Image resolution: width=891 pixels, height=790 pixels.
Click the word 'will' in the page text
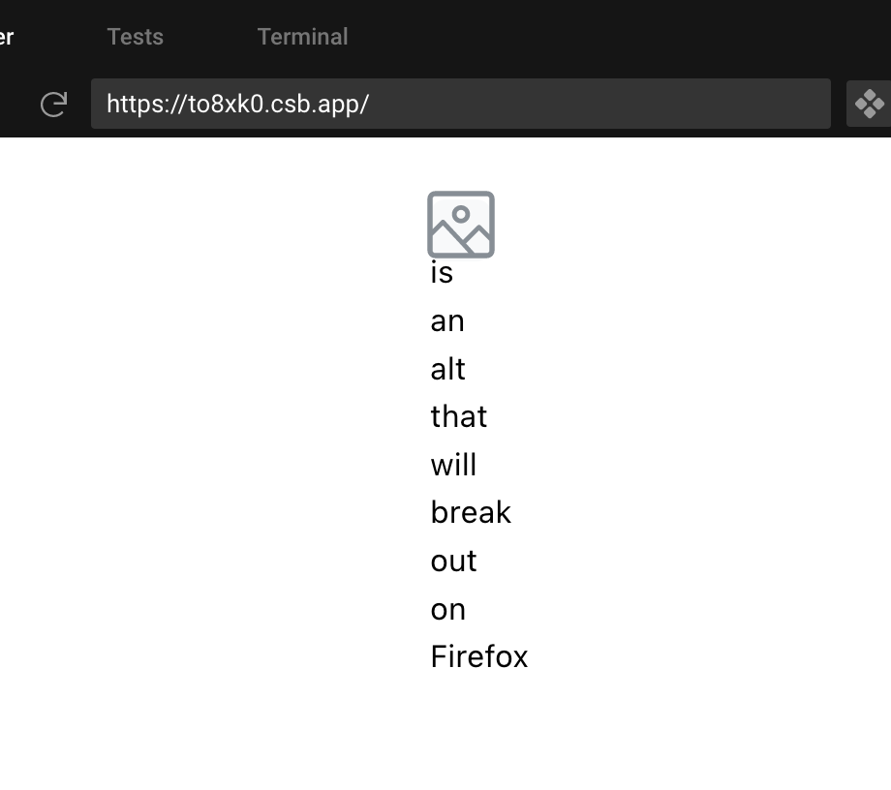click(x=453, y=465)
